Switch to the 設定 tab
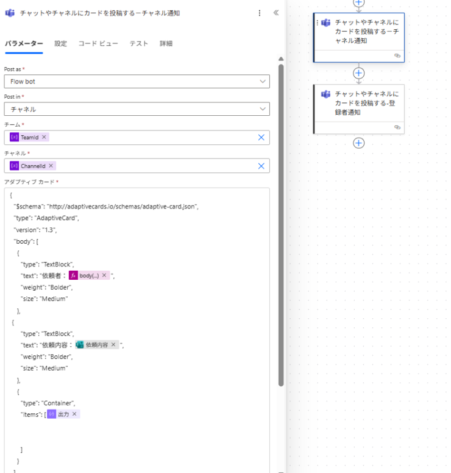451x473 pixels. point(60,44)
